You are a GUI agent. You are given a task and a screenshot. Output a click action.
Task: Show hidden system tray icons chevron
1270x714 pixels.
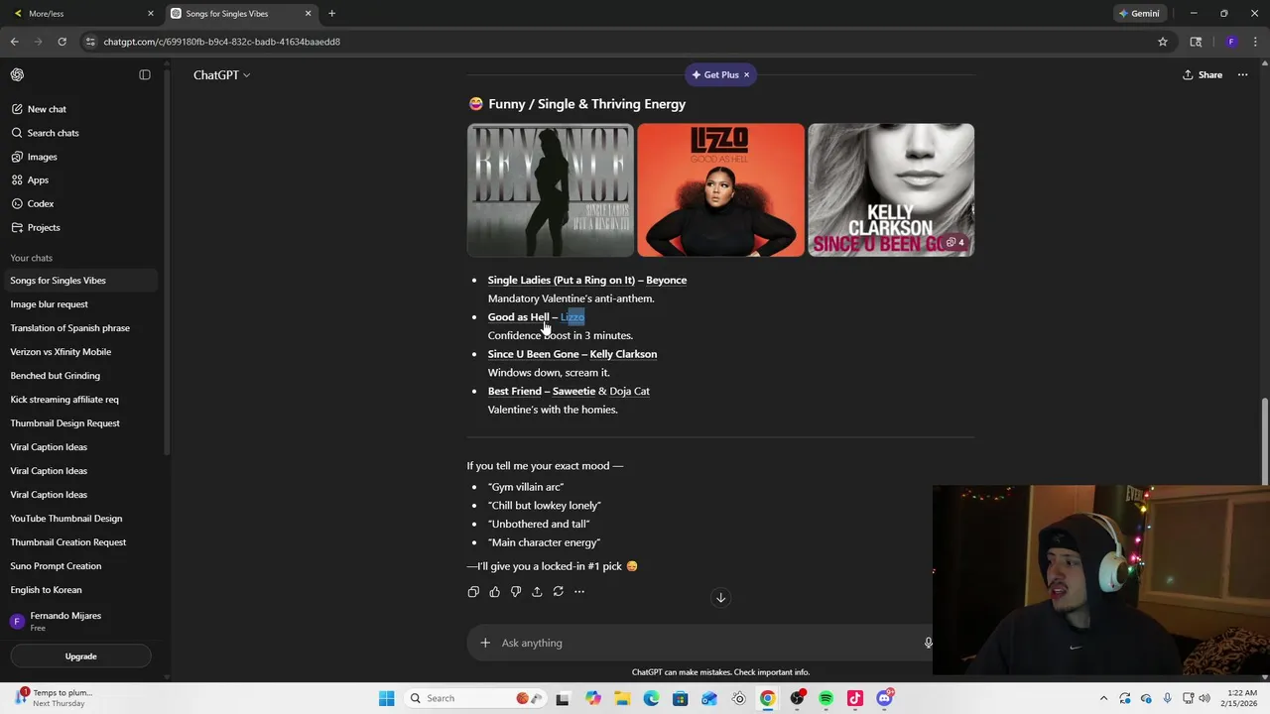(1103, 698)
